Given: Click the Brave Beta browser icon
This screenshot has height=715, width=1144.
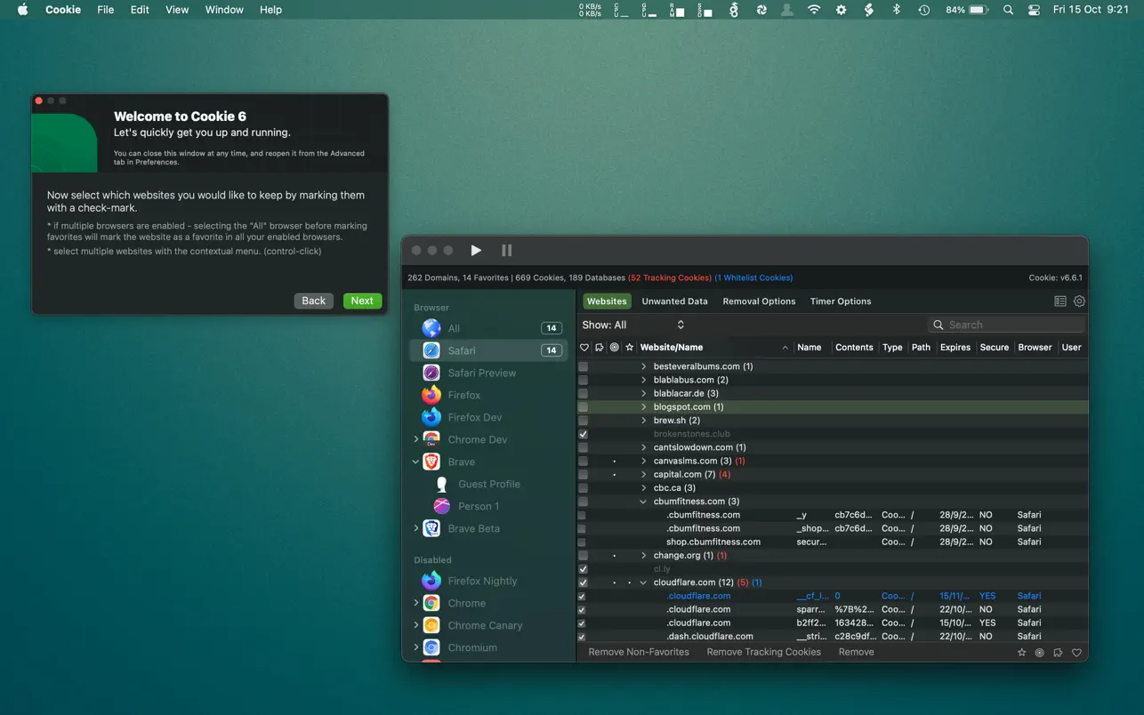Looking at the screenshot, I should (431, 528).
